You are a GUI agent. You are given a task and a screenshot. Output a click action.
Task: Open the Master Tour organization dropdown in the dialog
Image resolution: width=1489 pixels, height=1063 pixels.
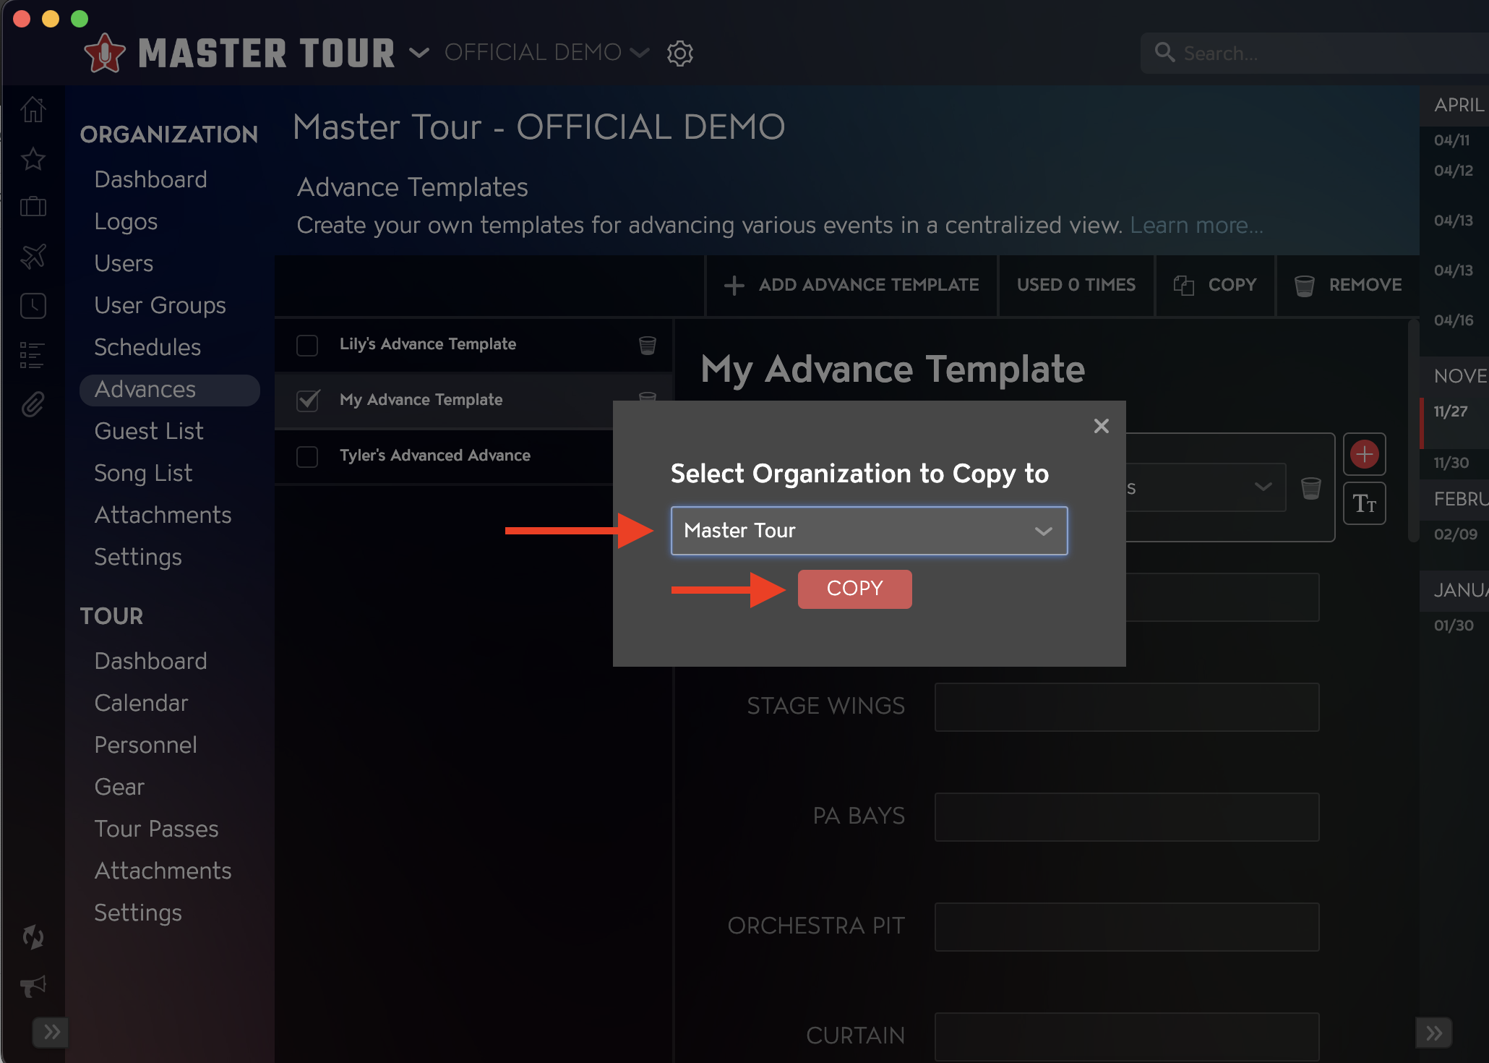coord(869,531)
